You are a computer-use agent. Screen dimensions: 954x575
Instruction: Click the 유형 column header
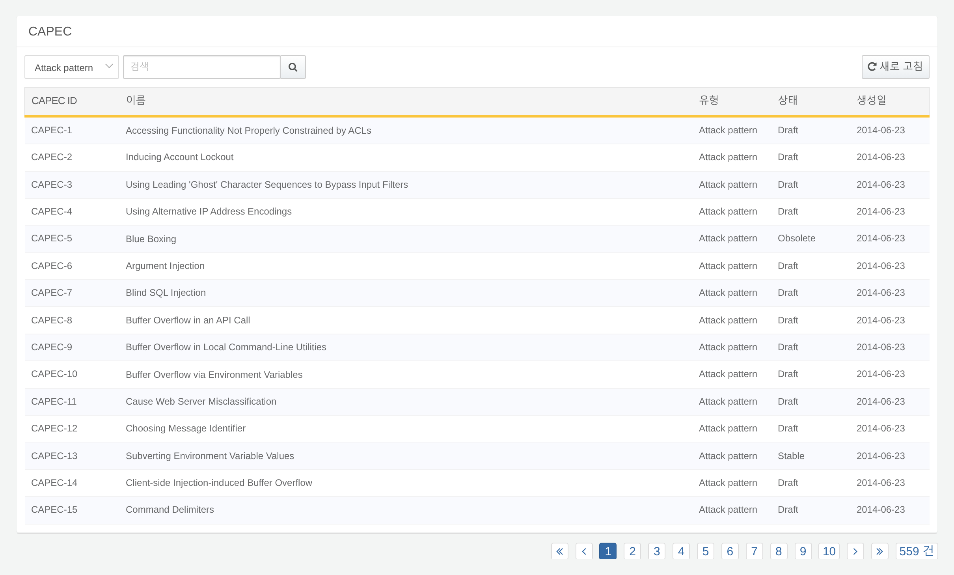tap(709, 100)
